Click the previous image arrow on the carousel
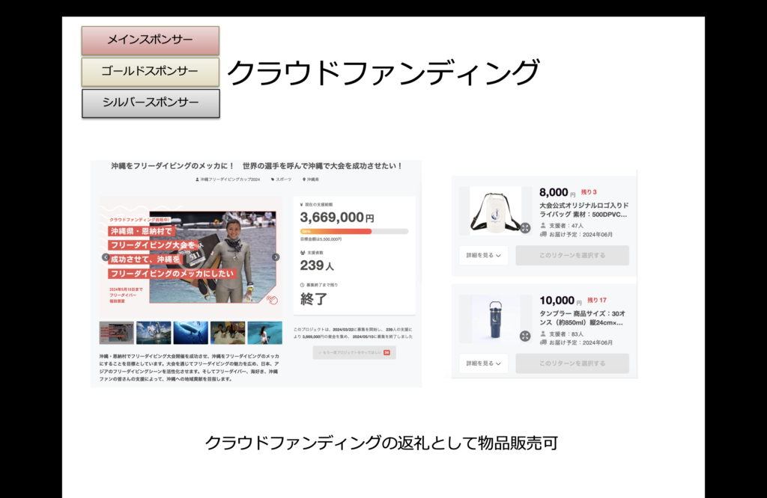Screen dimensions: 767x498 (106, 257)
